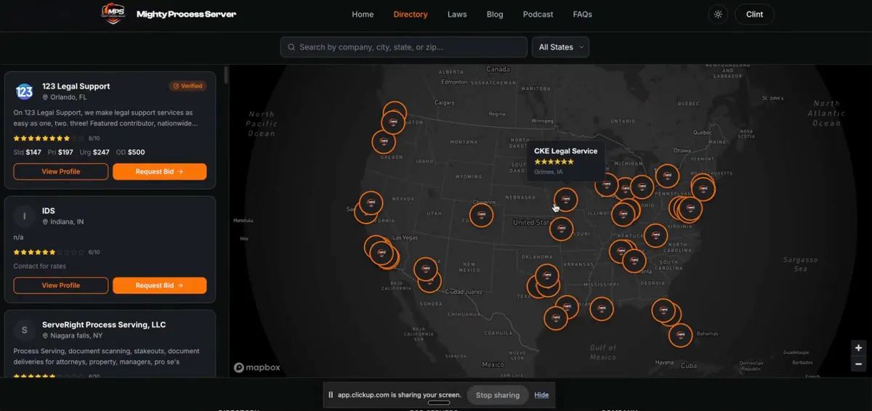This screenshot has width=872, height=411.
Task: Click the pause icon in sharing bar
Action: click(331, 395)
